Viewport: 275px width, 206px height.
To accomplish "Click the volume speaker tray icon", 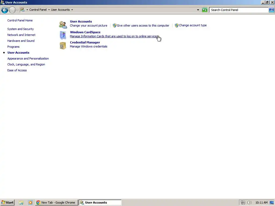I will tap(249, 203).
